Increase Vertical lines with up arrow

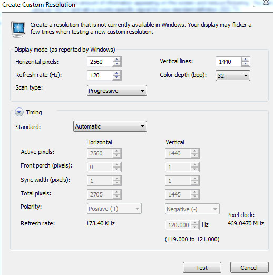pyautogui.click(x=245, y=60)
